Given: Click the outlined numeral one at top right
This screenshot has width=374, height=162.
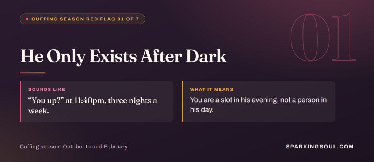Looking at the screenshot, I should (x=344, y=36).
